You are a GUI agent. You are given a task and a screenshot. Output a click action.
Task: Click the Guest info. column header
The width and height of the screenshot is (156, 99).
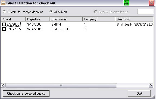(x=134, y=19)
